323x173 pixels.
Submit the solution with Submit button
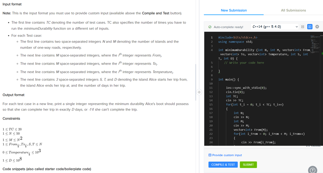(x=248, y=165)
